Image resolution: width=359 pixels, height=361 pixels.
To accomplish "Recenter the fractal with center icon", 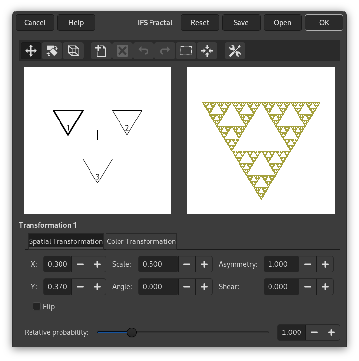I will 207,51.
